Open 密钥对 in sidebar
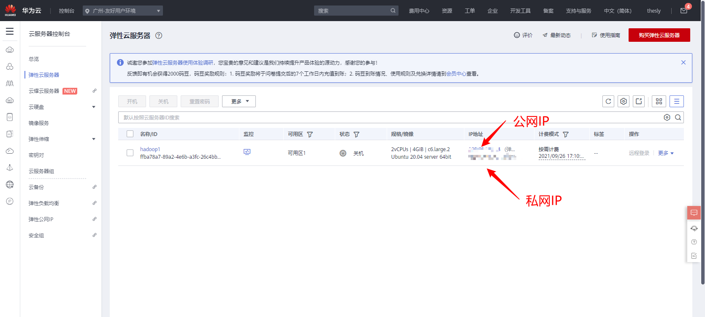 [36, 155]
